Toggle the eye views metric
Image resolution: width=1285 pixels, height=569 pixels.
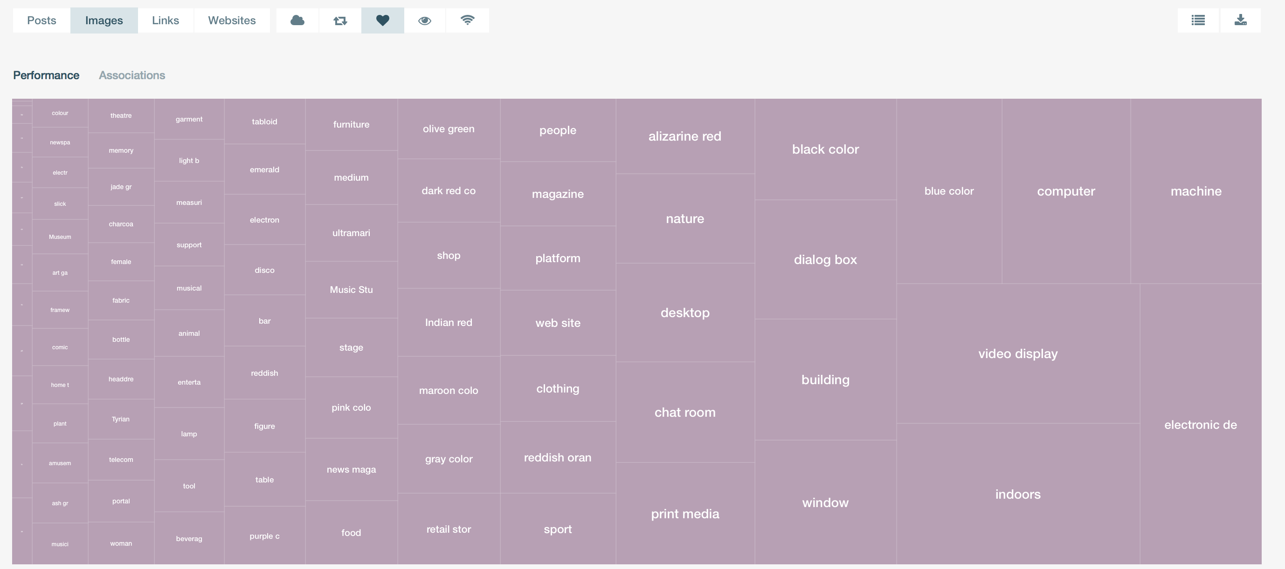click(424, 20)
